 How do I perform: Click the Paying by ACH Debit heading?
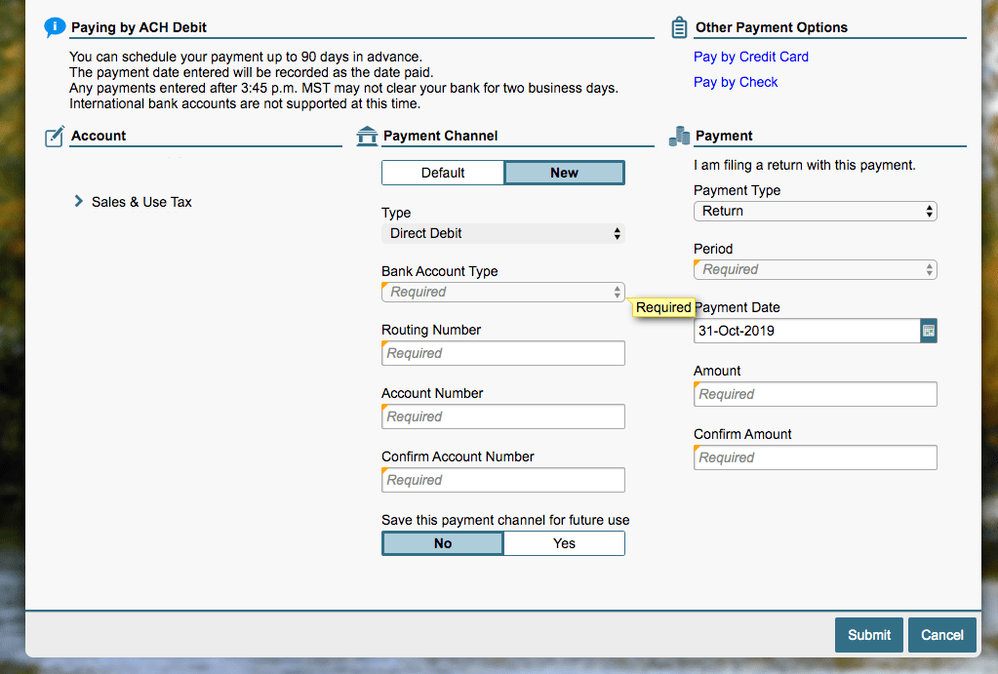(139, 27)
